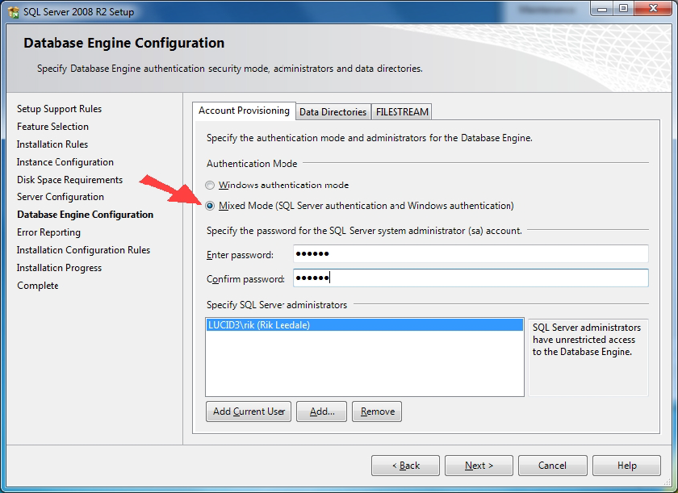Click the SQL Server Setup title bar icon

point(14,11)
